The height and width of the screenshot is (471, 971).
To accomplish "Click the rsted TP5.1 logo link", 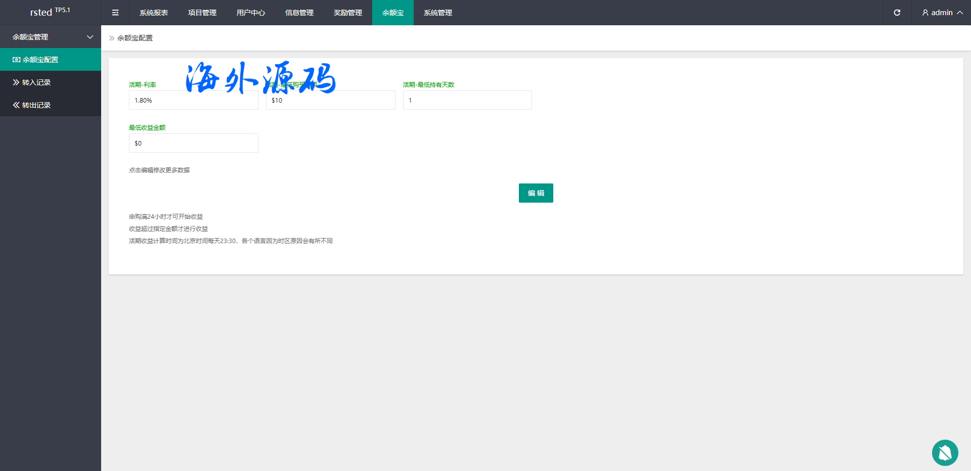I will pos(50,12).
